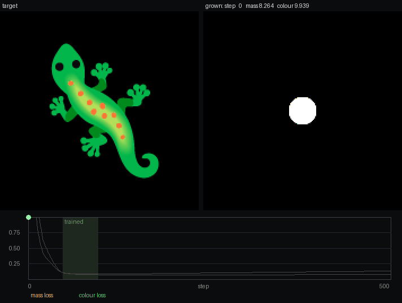Click the 'target' panel title
The image size is (402, 303).
point(10,6)
